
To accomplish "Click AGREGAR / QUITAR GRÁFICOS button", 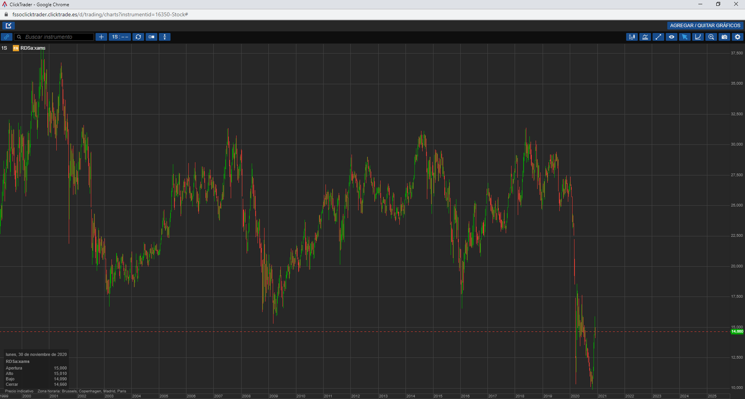I will click(705, 26).
